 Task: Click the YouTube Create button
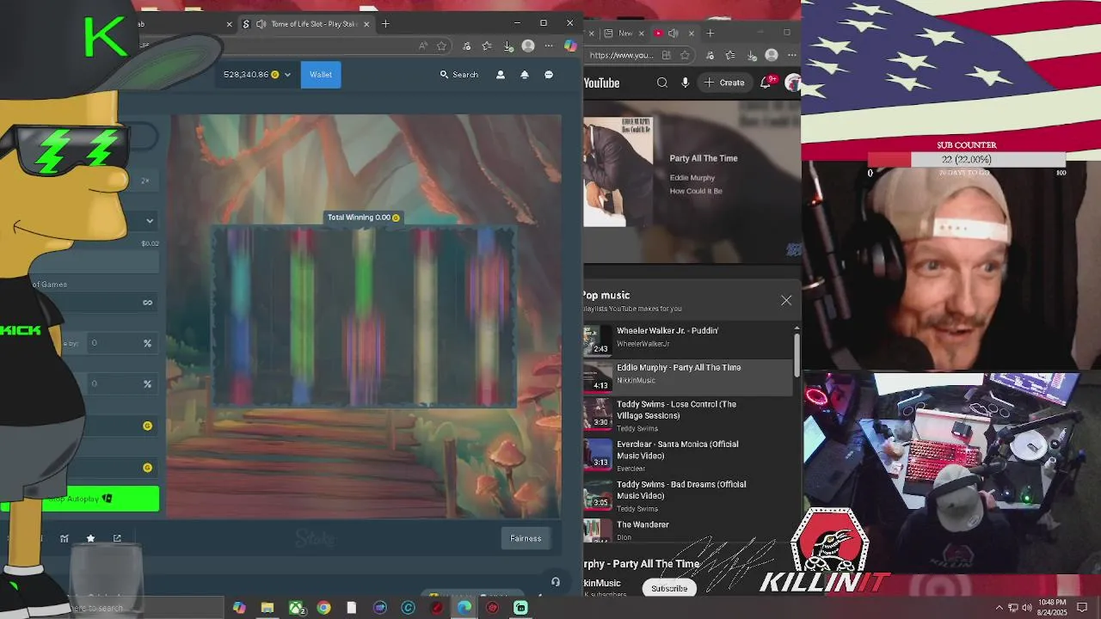[724, 83]
